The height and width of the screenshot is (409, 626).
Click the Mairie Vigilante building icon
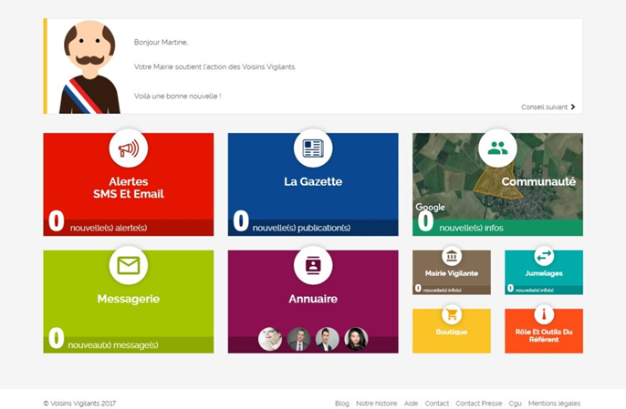(452, 256)
